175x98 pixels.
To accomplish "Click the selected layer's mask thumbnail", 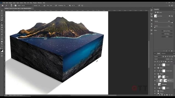I will coord(165,81).
